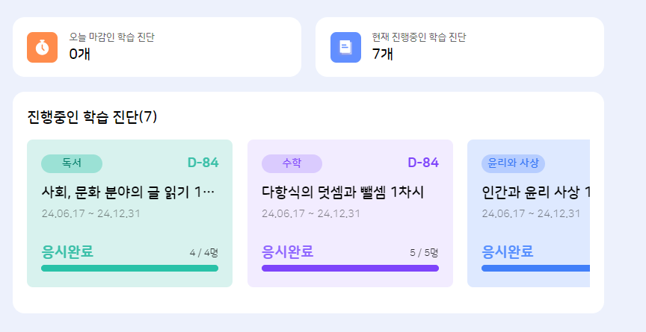
Task: Select the 윤리와 사상 subject tag
Action: (x=513, y=163)
